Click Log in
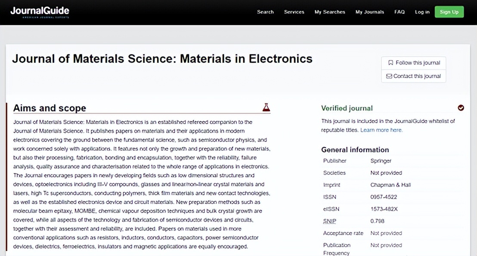 click(422, 12)
